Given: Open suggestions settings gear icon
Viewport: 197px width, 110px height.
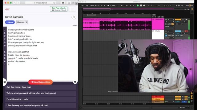Looking at the screenshot, I should tap(75, 82).
